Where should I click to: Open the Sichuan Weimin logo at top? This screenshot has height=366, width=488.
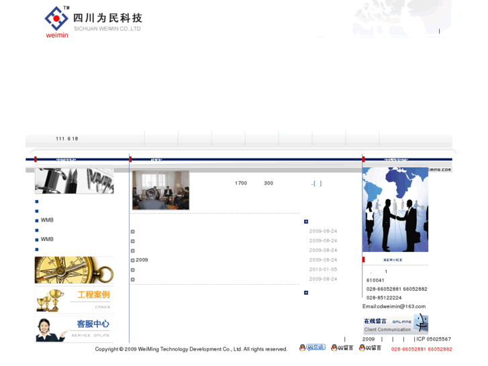[93, 22]
